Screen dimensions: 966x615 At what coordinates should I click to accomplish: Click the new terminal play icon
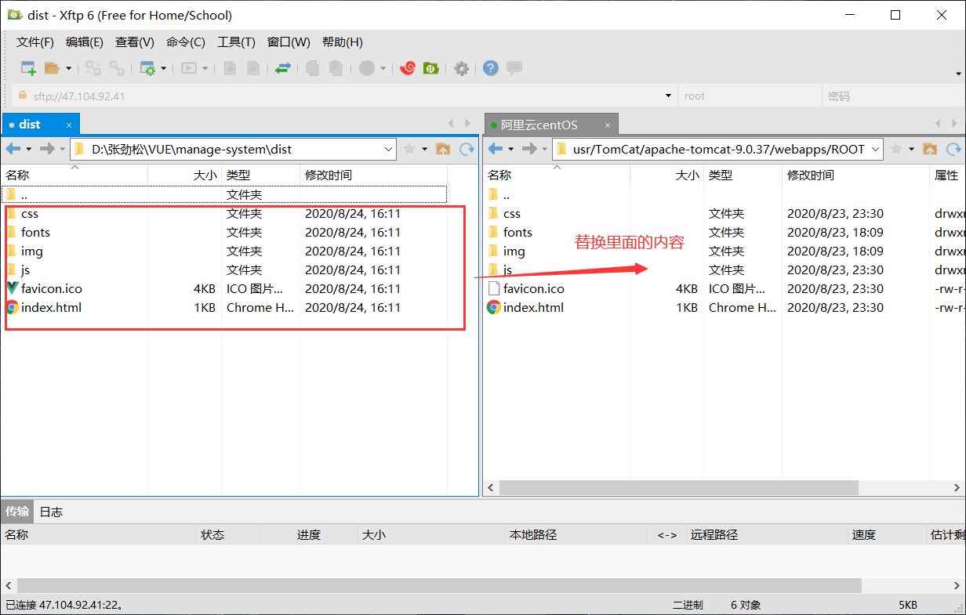189,68
